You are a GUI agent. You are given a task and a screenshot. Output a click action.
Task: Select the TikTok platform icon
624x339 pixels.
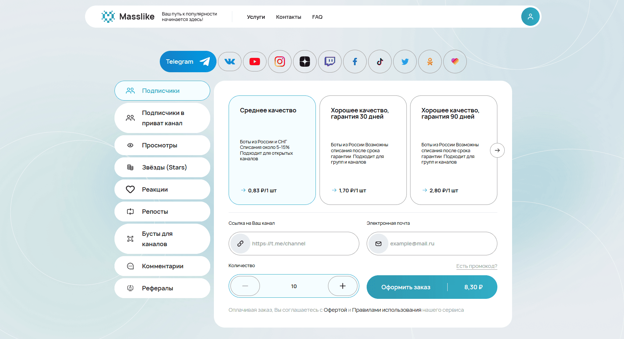tap(380, 62)
